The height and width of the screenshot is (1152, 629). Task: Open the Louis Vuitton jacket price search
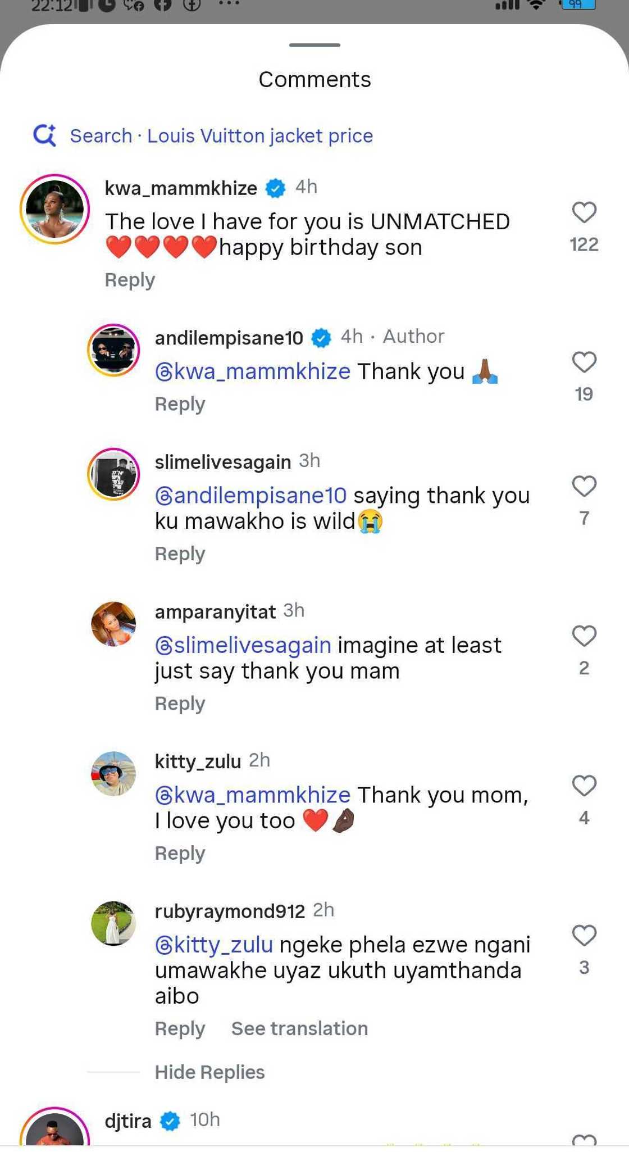[x=259, y=135]
